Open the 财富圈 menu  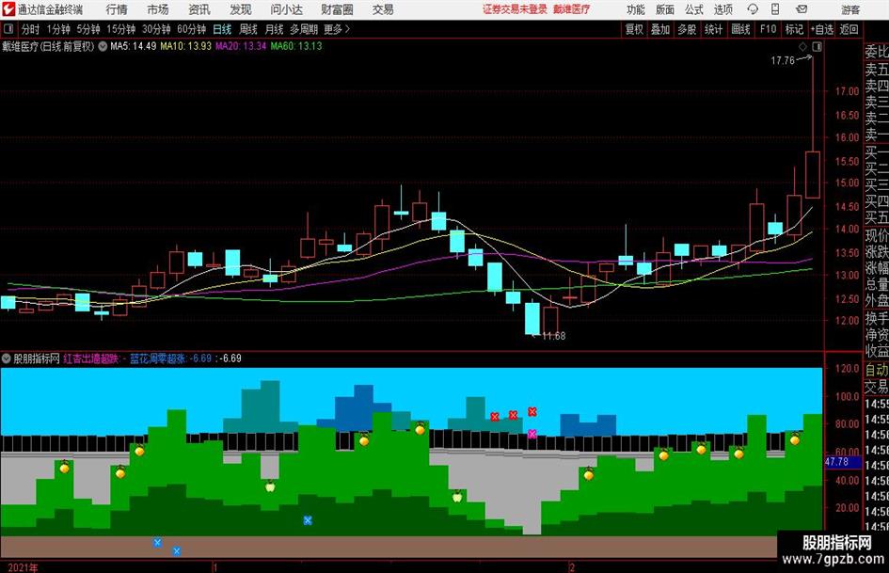point(337,9)
